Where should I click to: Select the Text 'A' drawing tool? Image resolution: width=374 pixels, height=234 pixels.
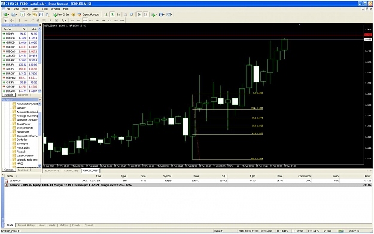[50, 20]
